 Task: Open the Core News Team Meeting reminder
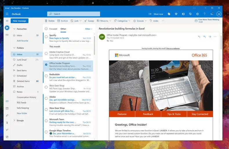(207, 21)
